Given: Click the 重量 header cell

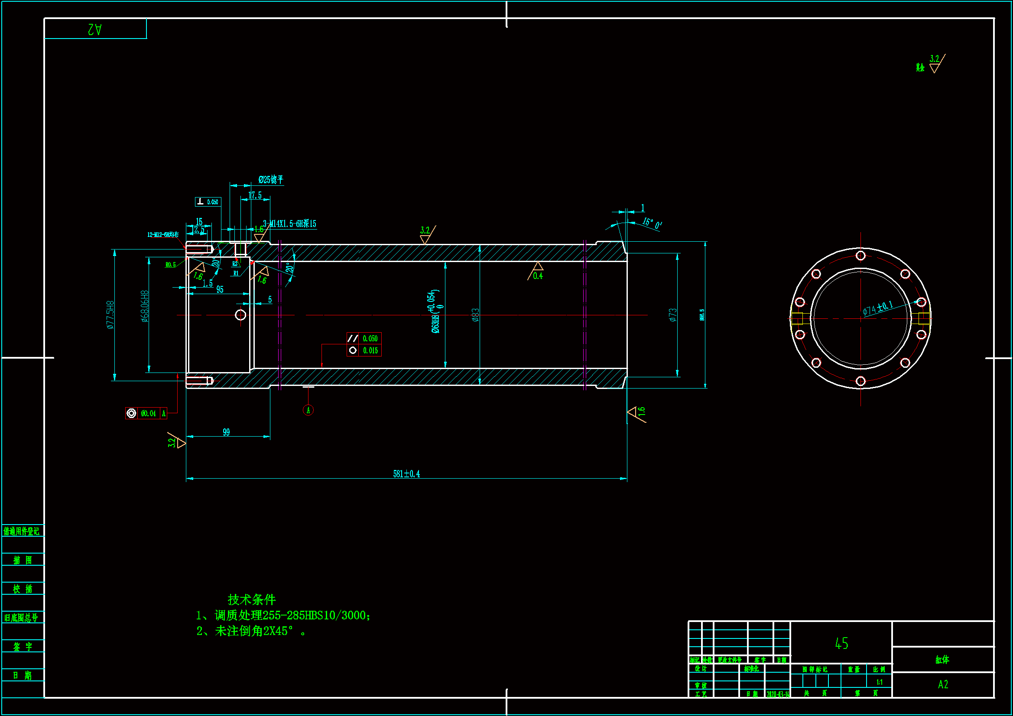Looking at the screenshot, I should tap(853, 669).
